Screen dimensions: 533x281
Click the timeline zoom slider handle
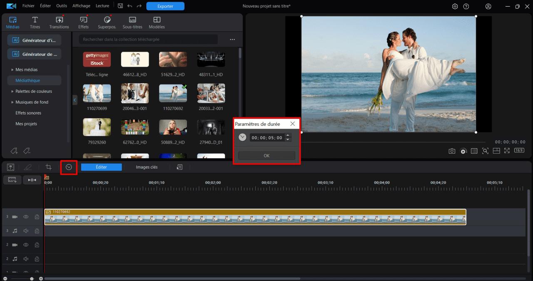click(32, 279)
